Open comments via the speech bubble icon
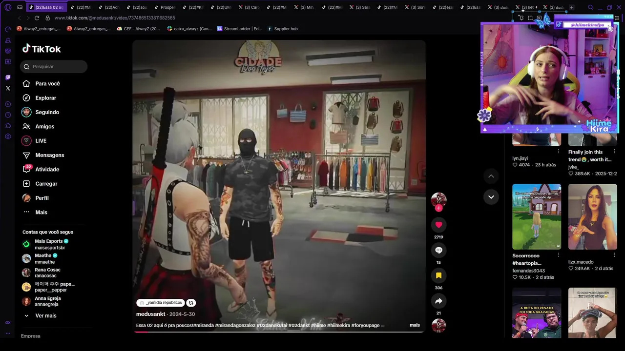This screenshot has height=351, width=625. [x=438, y=250]
